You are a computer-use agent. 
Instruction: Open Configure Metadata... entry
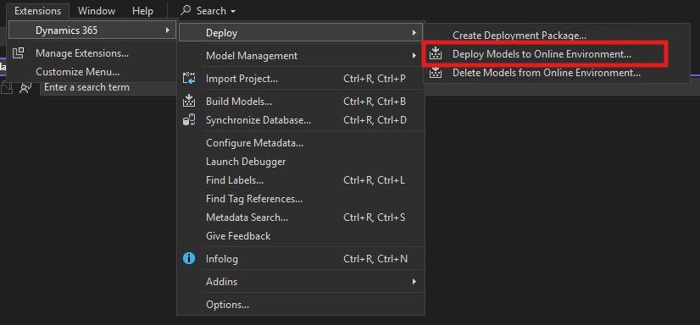(x=301, y=143)
